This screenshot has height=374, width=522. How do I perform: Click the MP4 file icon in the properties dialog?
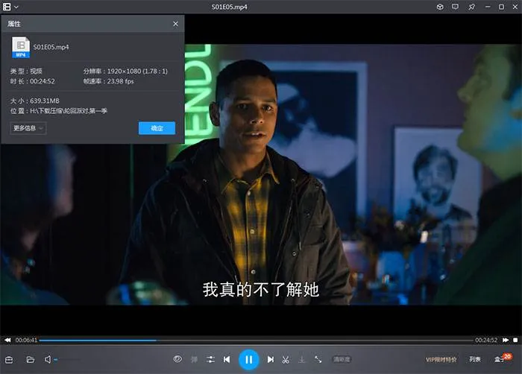21,47
